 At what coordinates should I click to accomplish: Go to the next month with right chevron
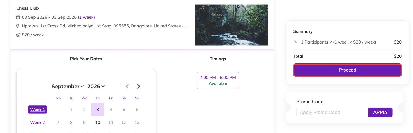[x=138, y=86]
